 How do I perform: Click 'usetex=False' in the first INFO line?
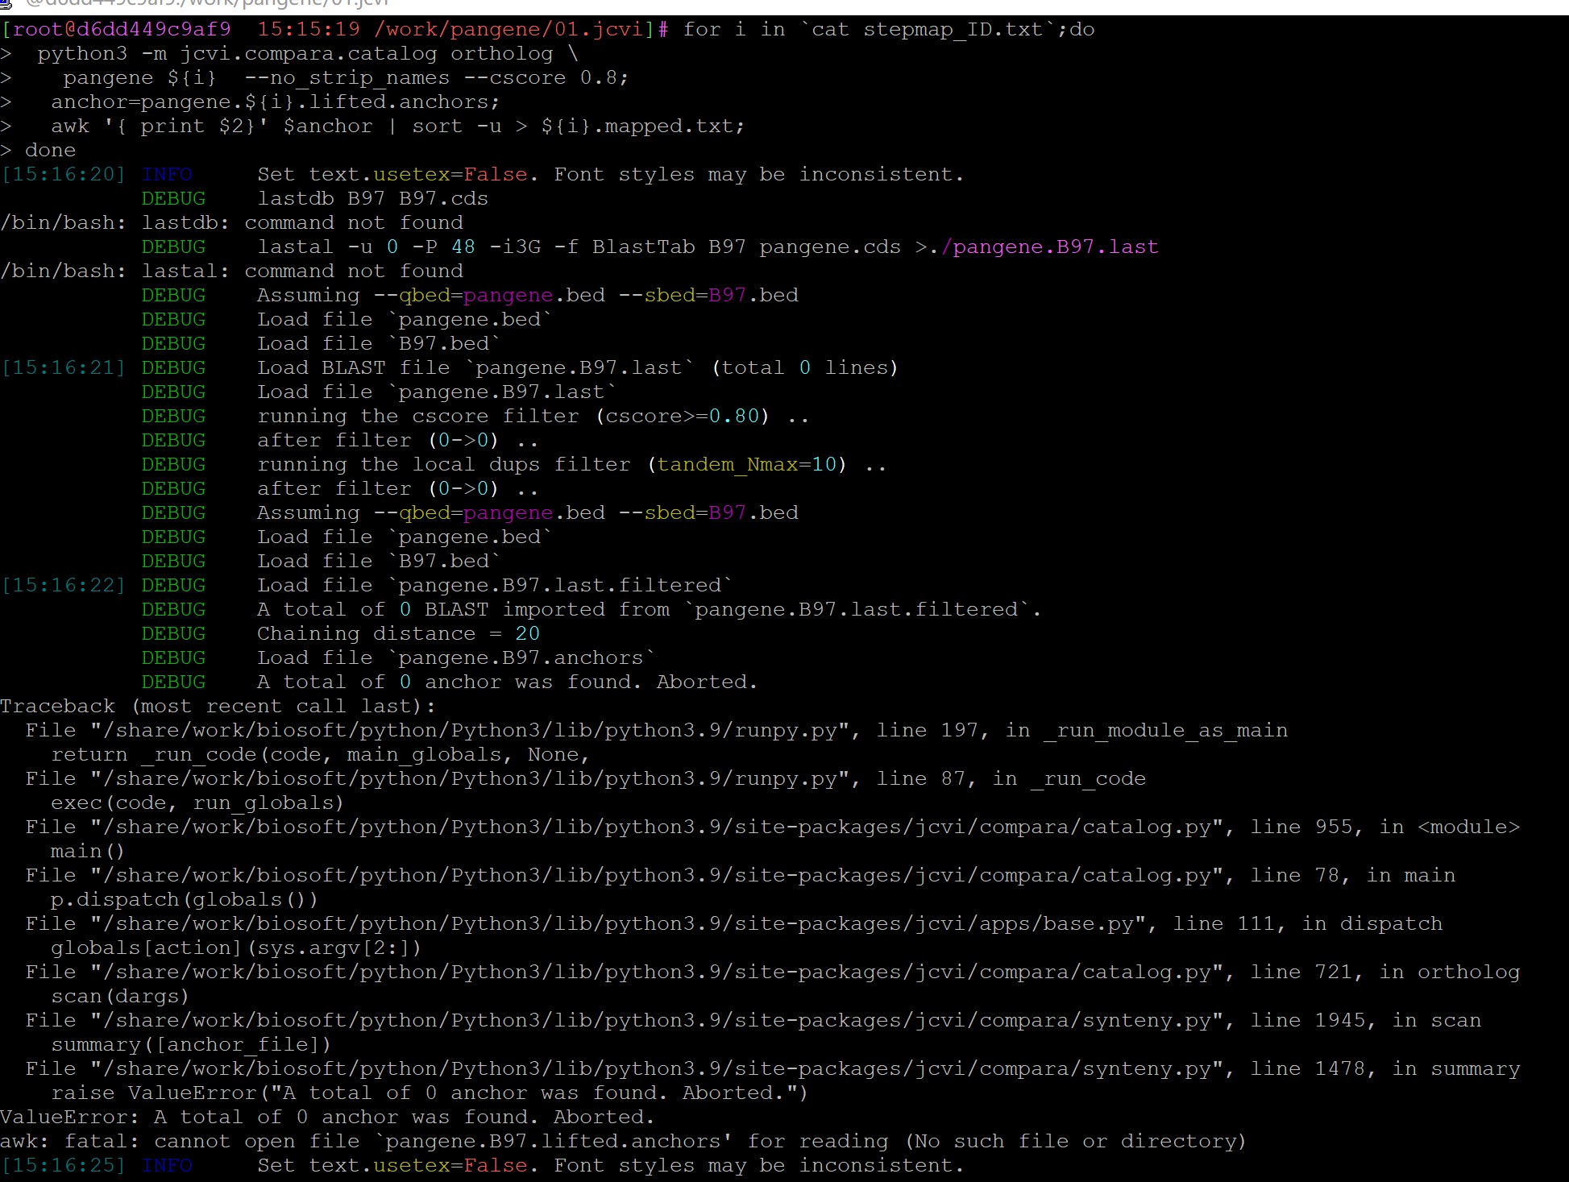(x=450, y=175)
